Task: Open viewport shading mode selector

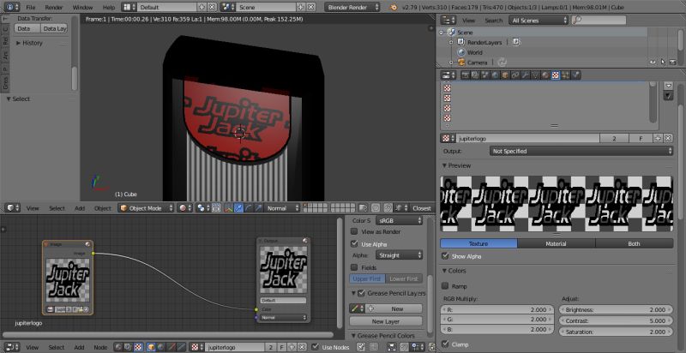Action: [185, 208]
